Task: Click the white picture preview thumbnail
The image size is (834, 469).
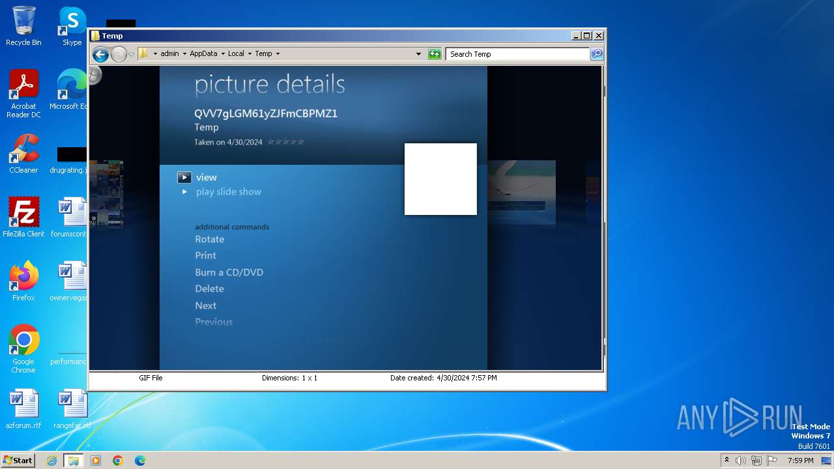Action: tap(440, 179)
